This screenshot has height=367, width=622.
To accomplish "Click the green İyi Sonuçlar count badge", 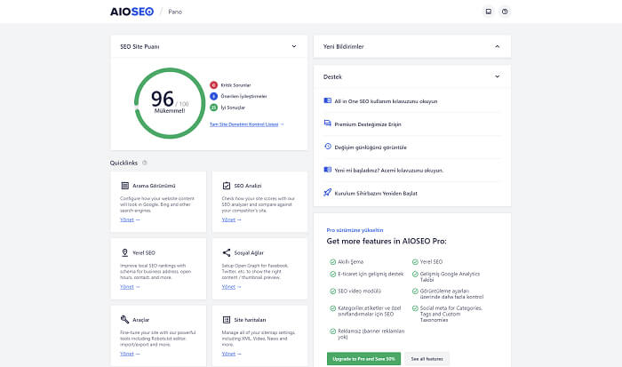I will 213,108.
